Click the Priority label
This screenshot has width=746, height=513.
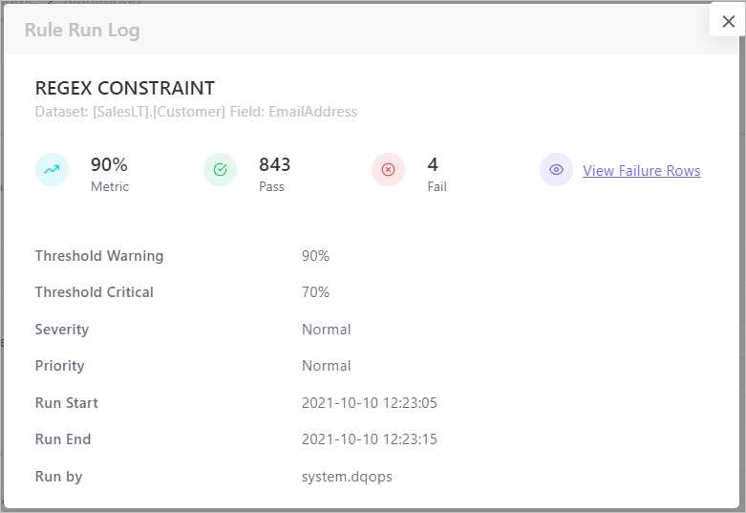pyautogui.click(x=59, y=366)
